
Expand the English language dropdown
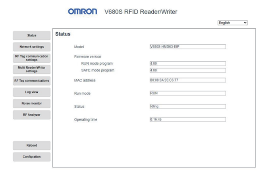(233, 23)
